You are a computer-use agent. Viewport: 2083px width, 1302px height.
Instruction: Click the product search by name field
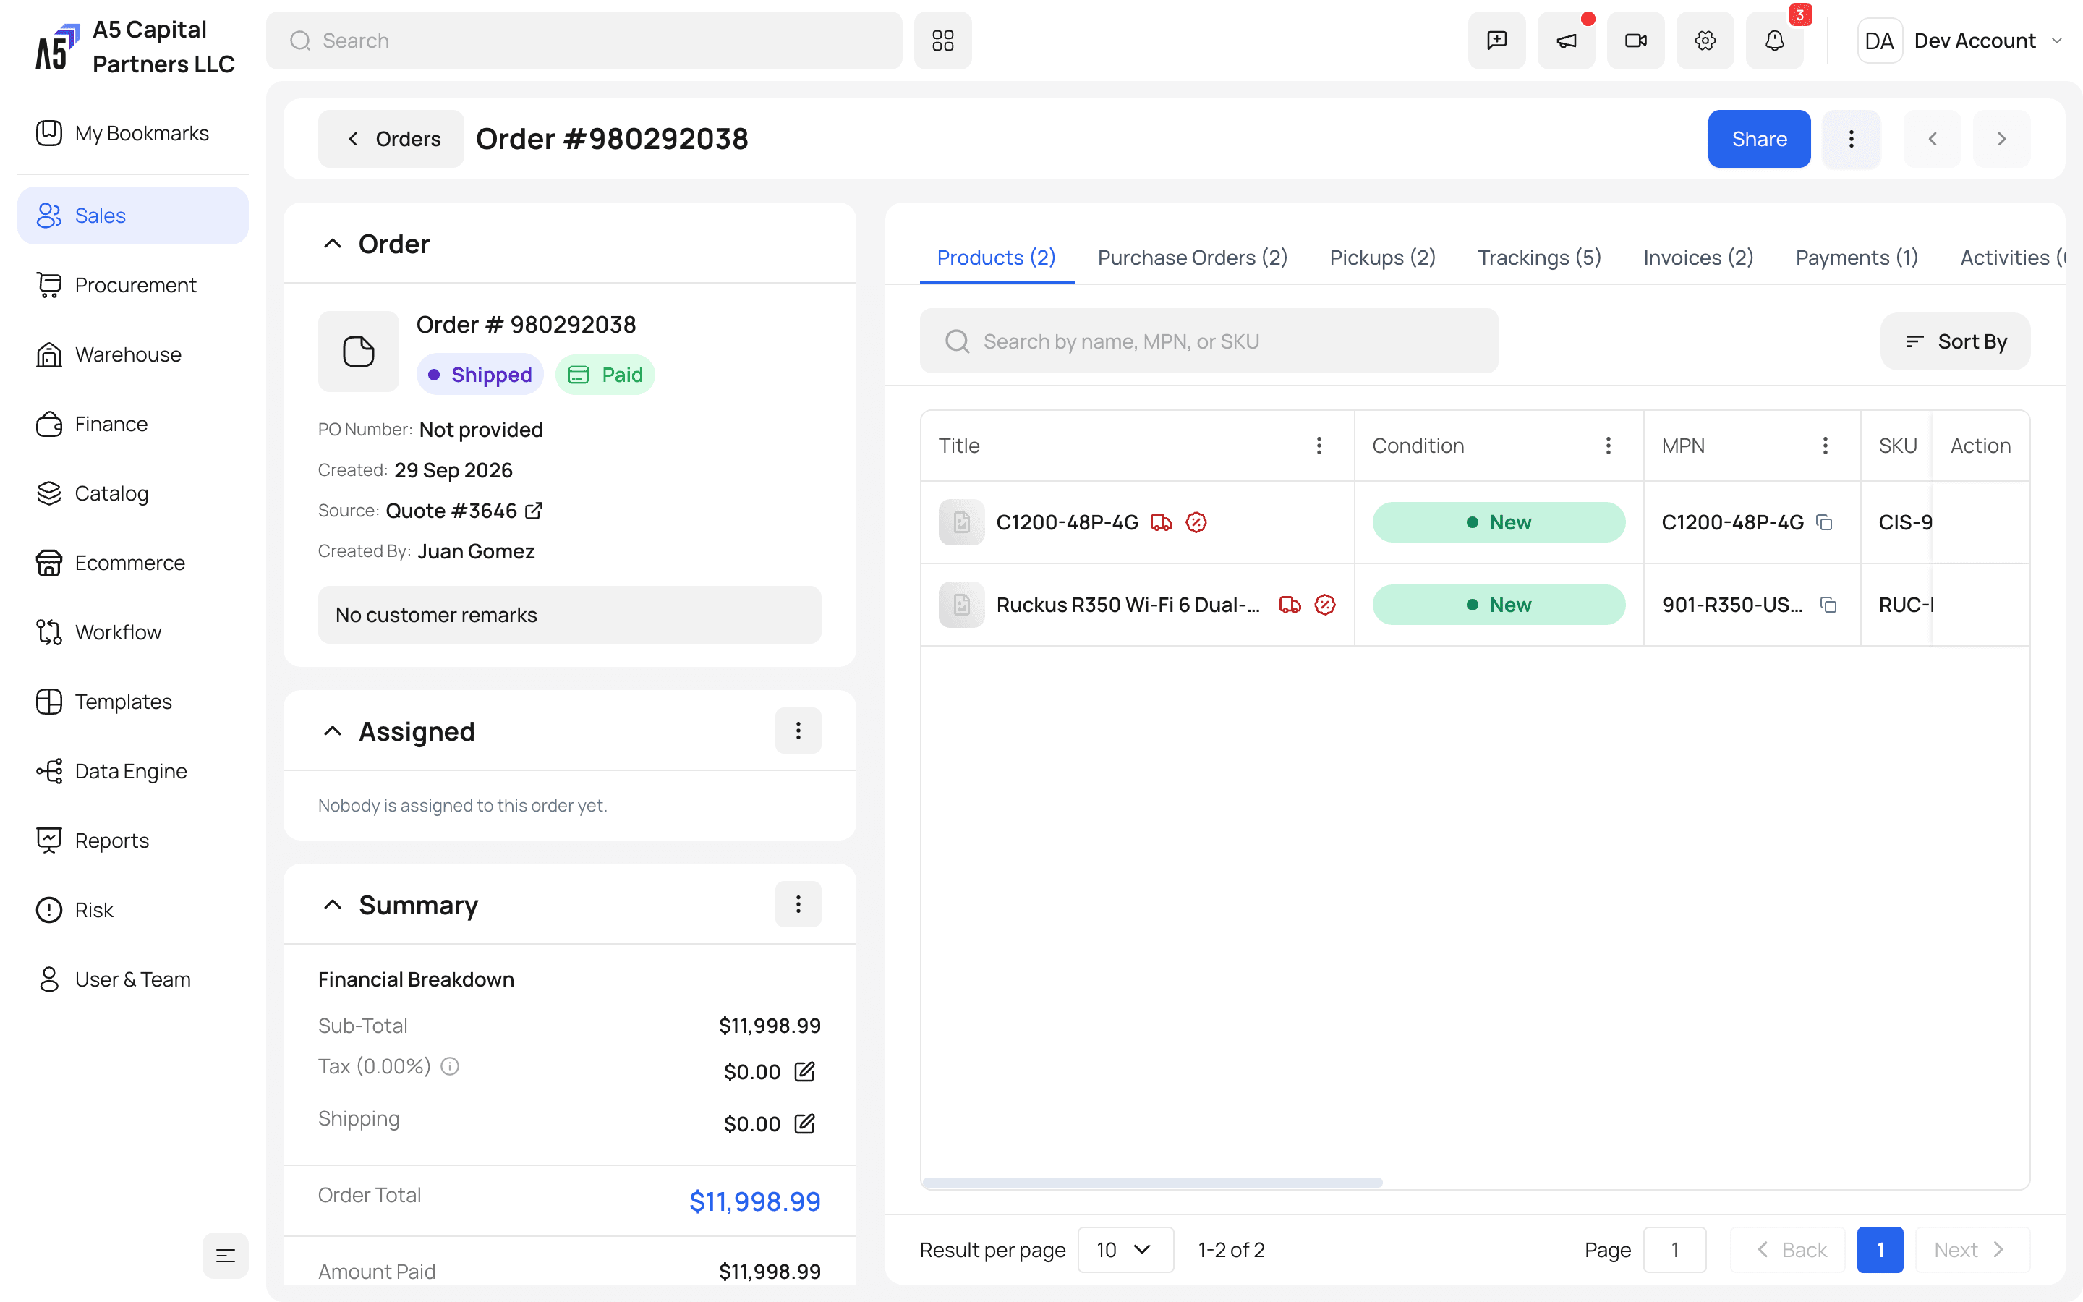point(1209,341)
